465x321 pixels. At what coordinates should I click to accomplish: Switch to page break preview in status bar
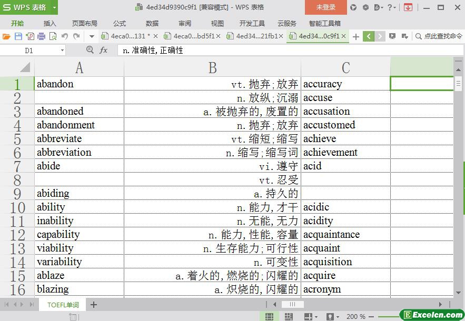(x=289, y=317)
